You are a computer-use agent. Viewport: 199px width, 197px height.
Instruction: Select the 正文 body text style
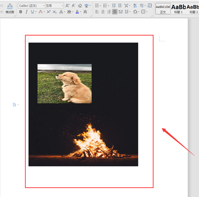tap(163, 9)
